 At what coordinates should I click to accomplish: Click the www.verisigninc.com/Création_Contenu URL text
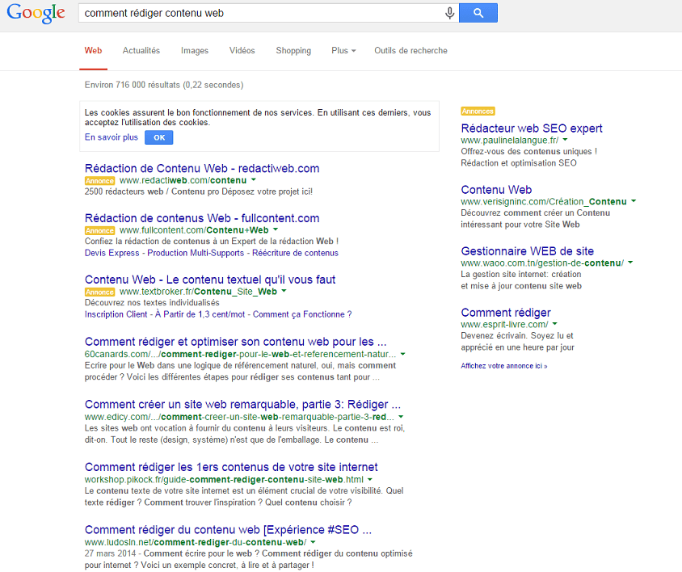pyautogui.click(x=544, y=201)
